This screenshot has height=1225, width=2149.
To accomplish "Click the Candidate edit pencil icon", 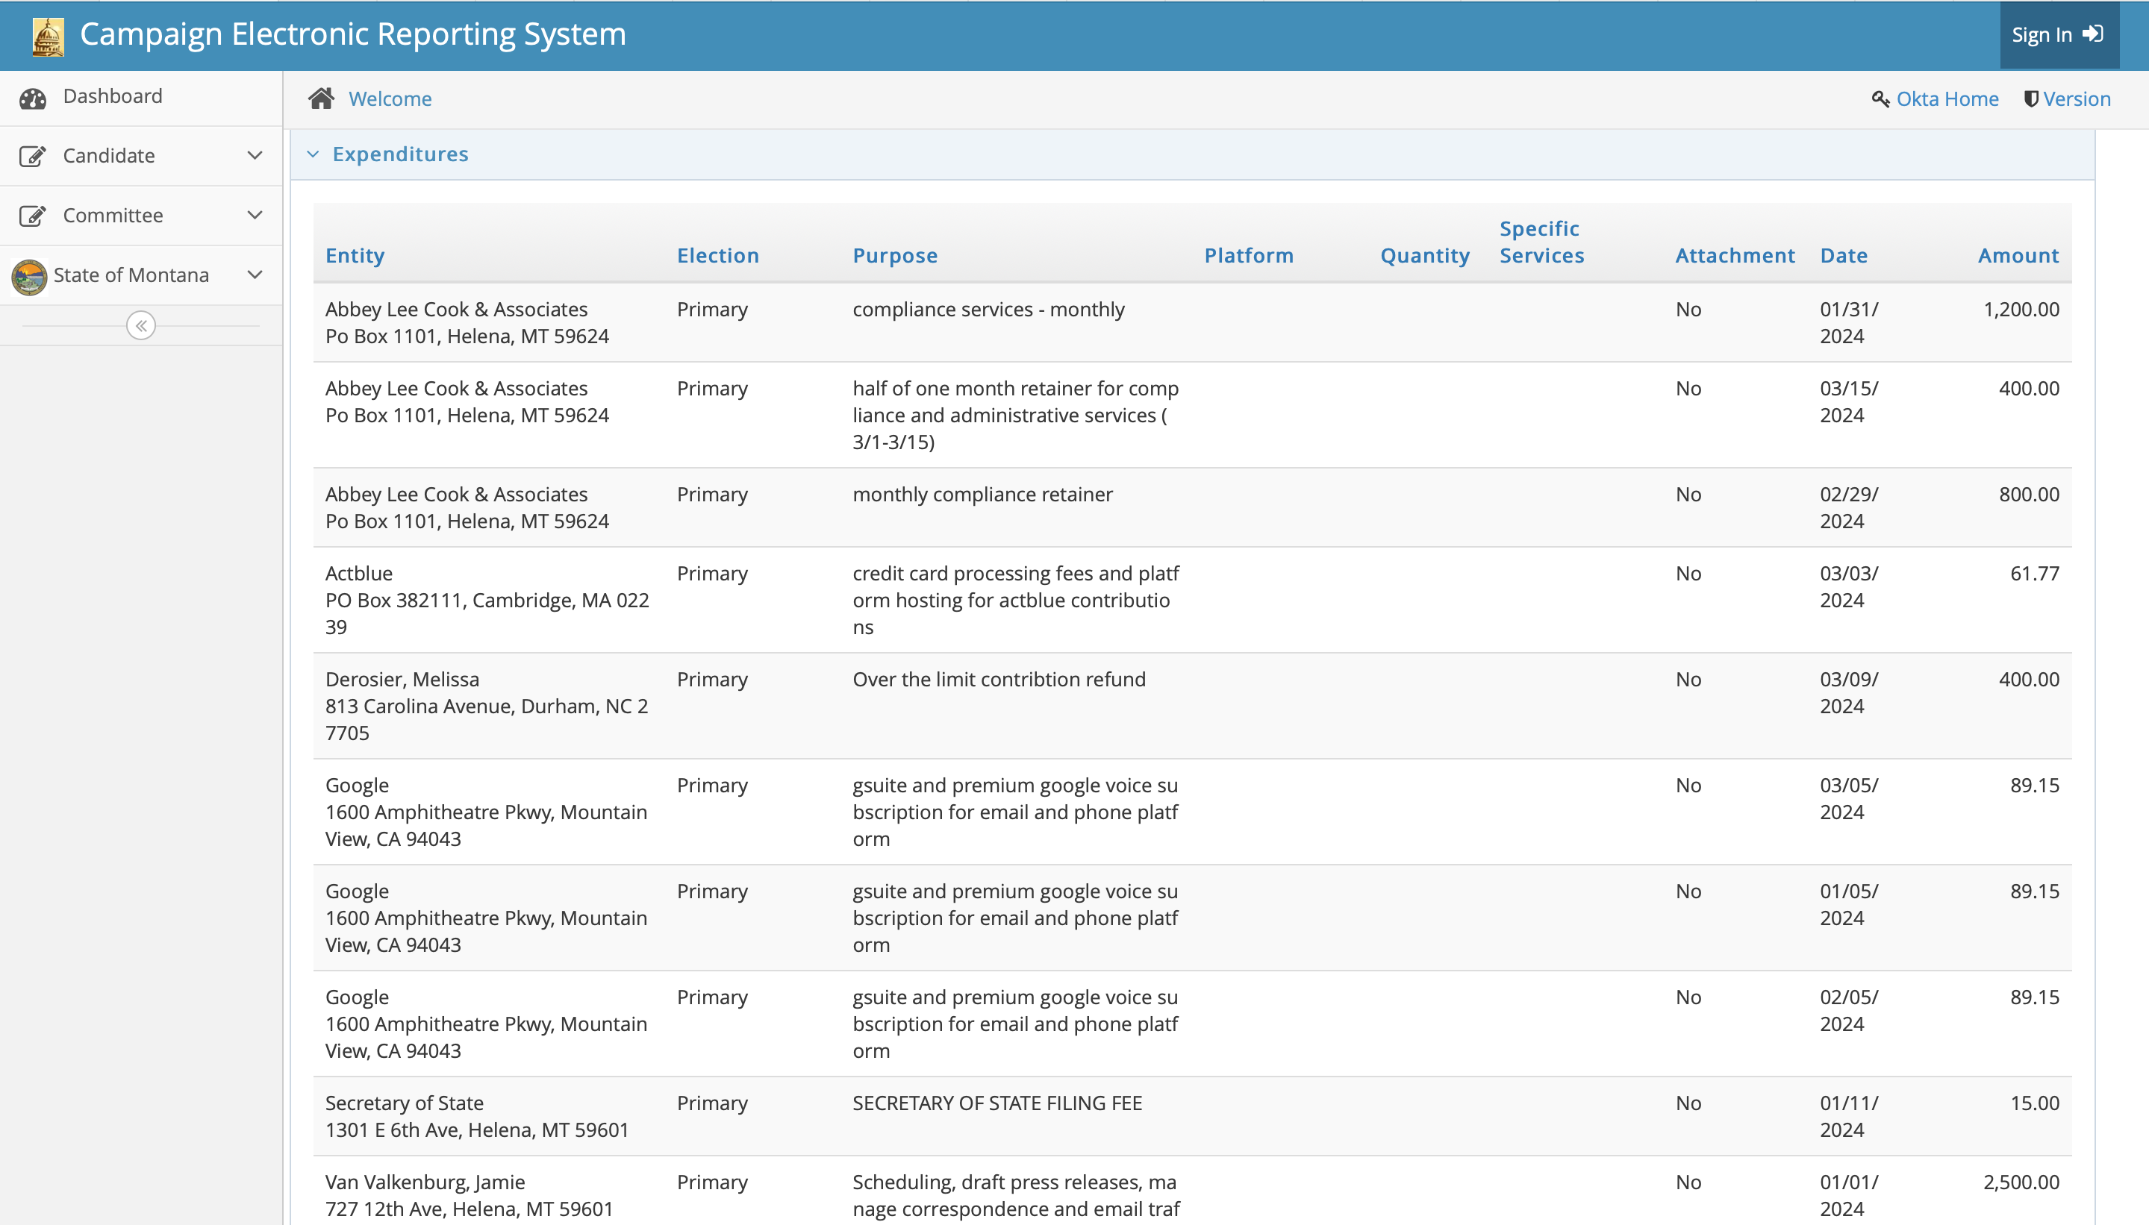I will 32,157.
